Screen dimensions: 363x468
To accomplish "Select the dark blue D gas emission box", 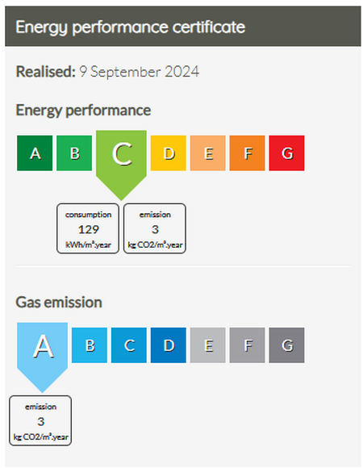I will 169,345.
